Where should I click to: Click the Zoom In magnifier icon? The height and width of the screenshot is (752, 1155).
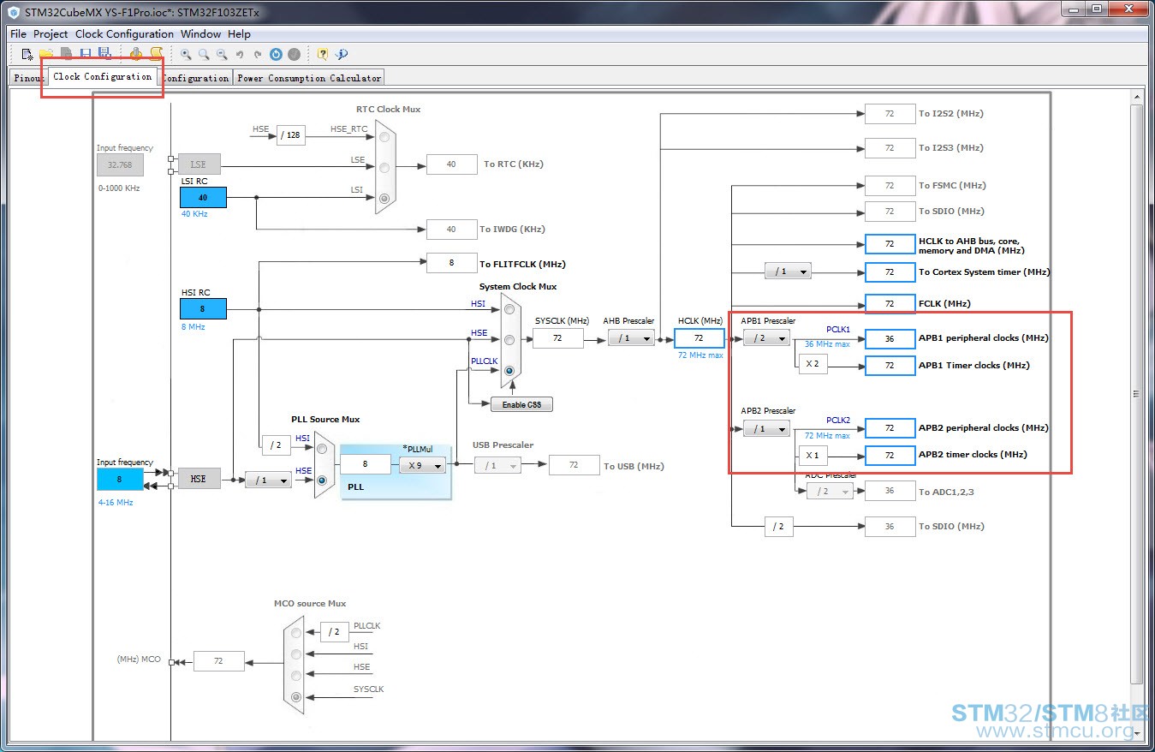tap(186, 54)
